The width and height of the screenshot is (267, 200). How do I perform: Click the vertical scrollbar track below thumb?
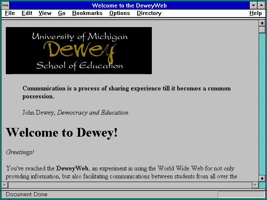coord(262,104)
